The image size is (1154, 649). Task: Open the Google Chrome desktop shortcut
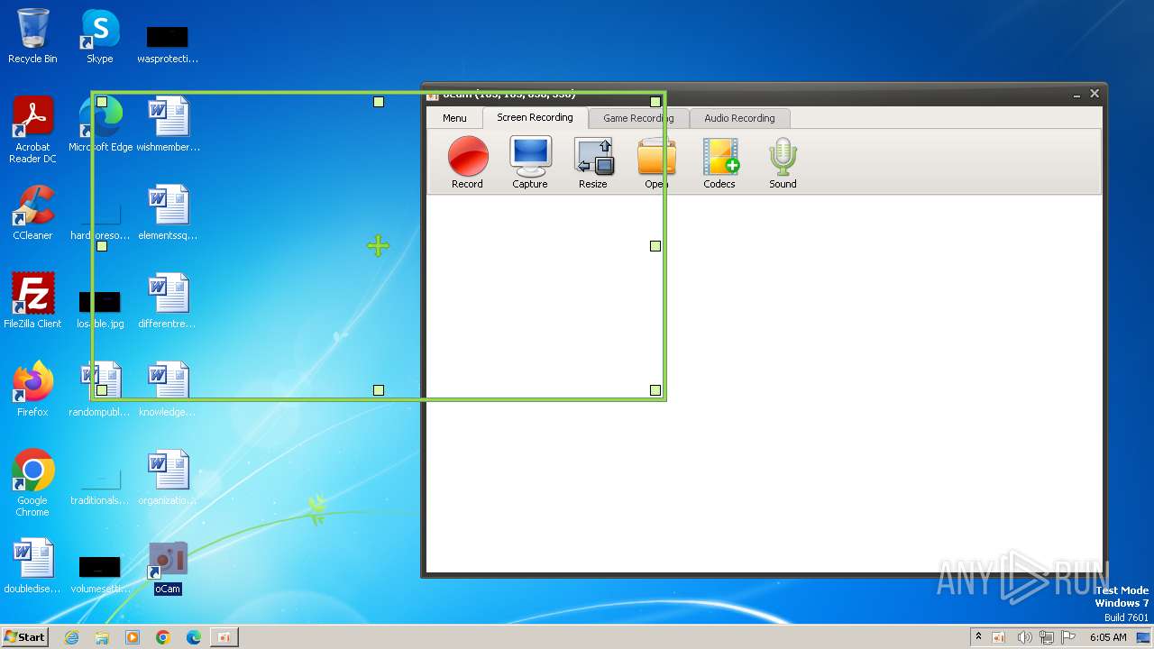pyautogui.click(x=32, y=483)
